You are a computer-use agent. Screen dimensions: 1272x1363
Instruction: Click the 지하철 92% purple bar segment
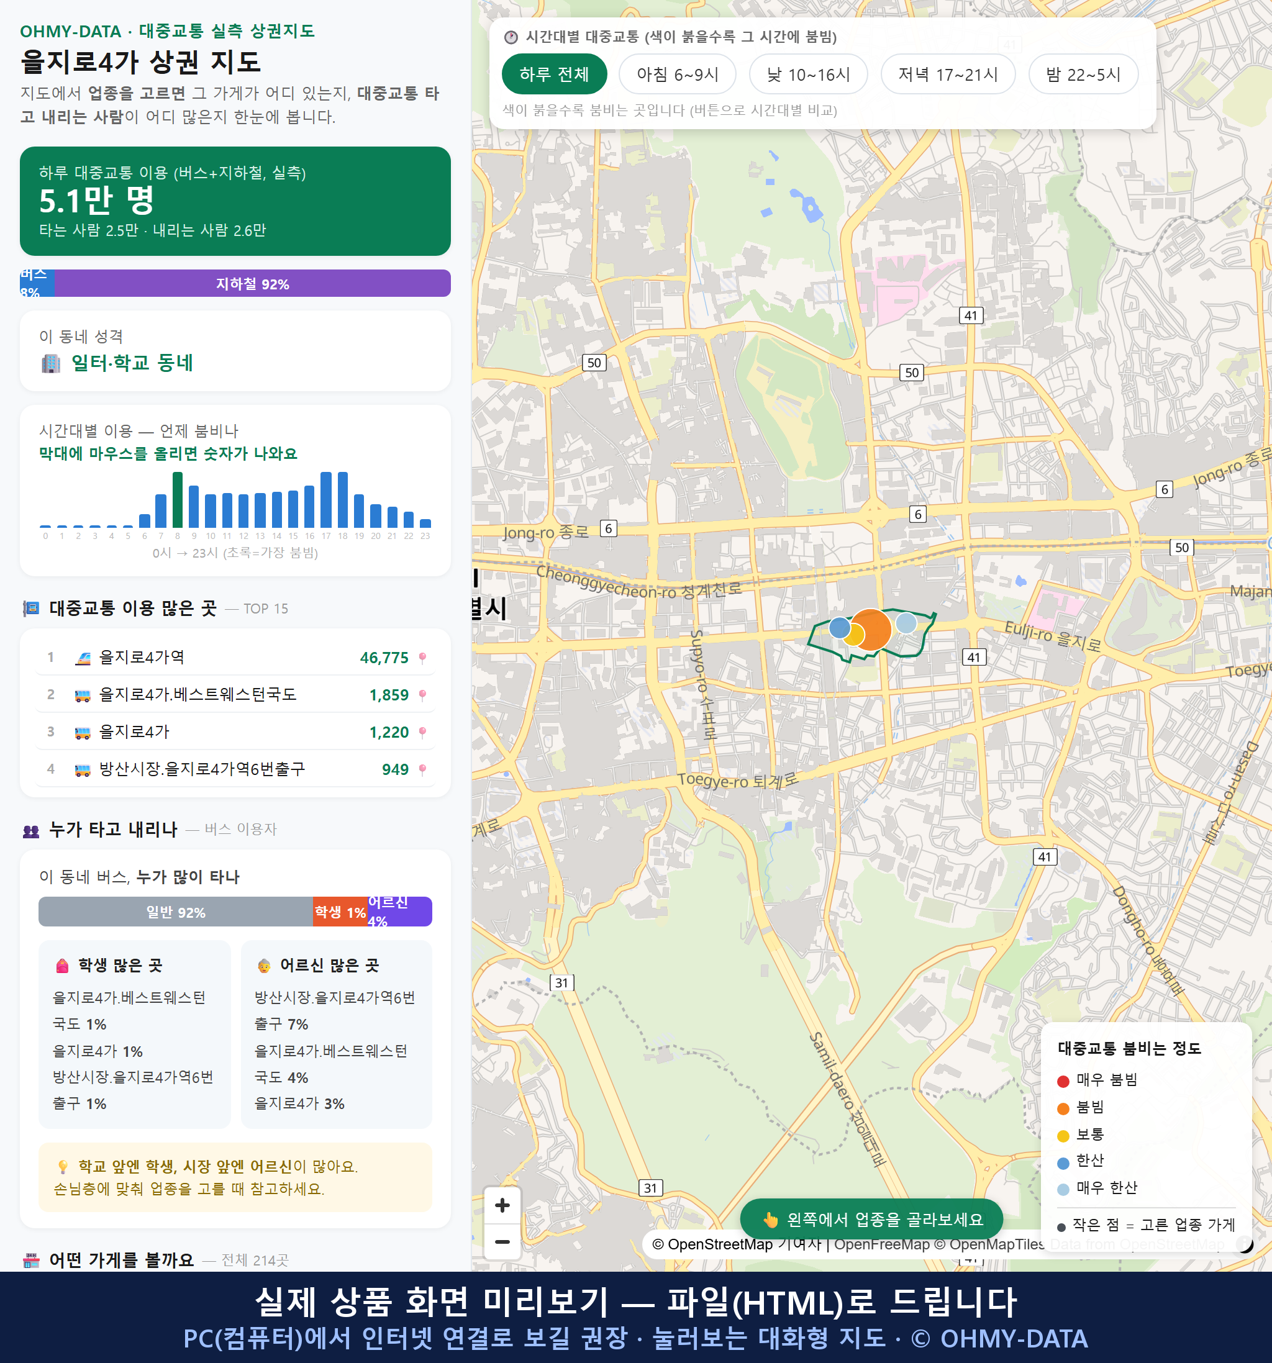coord(252,283)
